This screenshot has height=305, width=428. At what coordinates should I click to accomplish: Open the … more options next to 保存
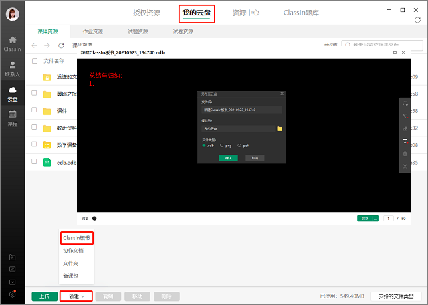pos(376,219)
